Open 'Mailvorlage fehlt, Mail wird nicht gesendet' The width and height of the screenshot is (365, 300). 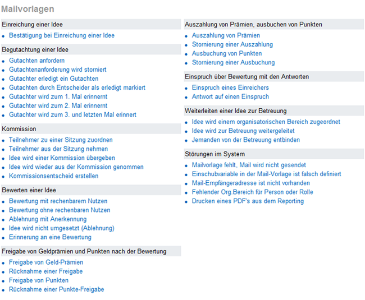click(x=249, y=165)
